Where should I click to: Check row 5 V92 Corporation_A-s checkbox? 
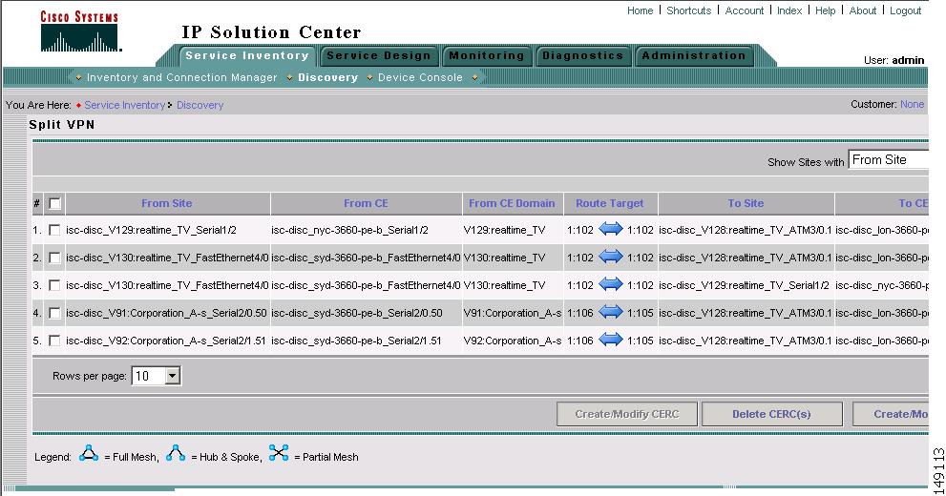point(54,341)
